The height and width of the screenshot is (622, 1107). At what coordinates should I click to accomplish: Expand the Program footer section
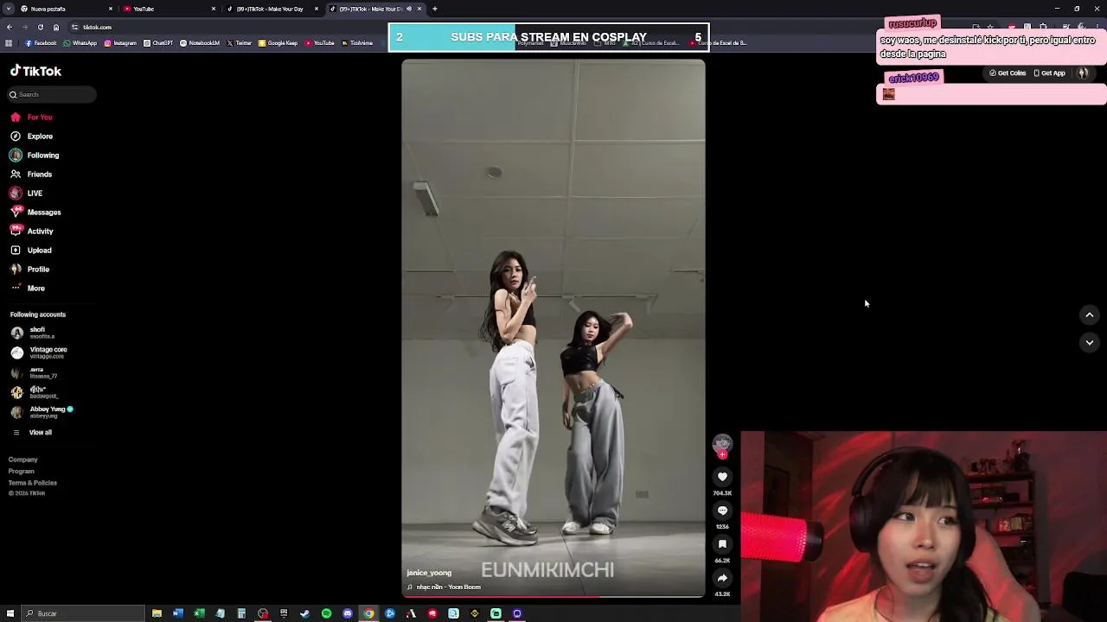click(22, 471)
